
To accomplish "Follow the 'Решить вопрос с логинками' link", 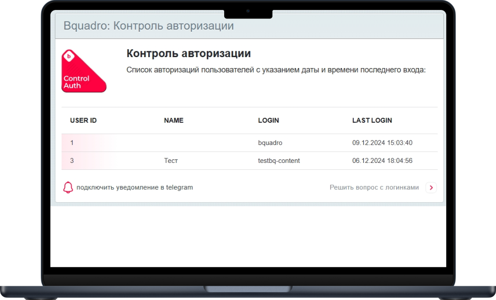I will (x=374, y=187).
